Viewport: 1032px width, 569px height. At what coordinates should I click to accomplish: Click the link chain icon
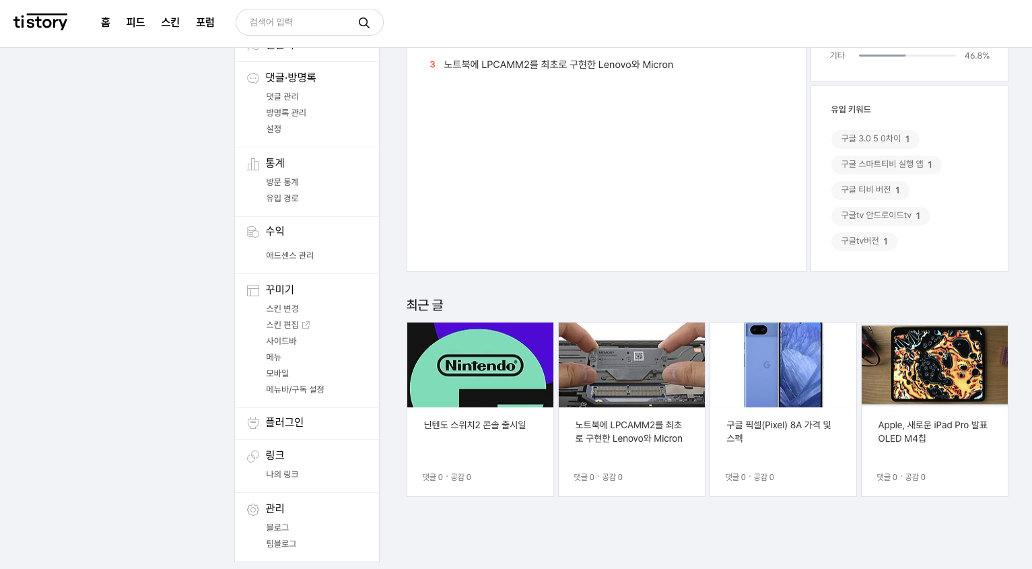pos(253,456)
